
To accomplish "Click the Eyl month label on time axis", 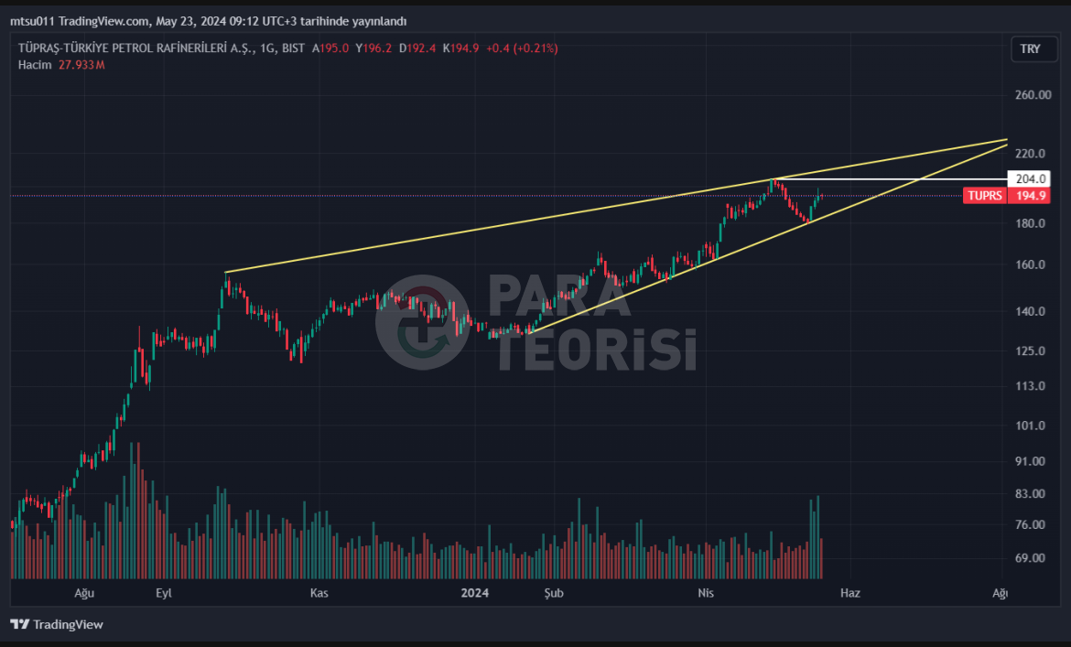I will coord(164,593).
